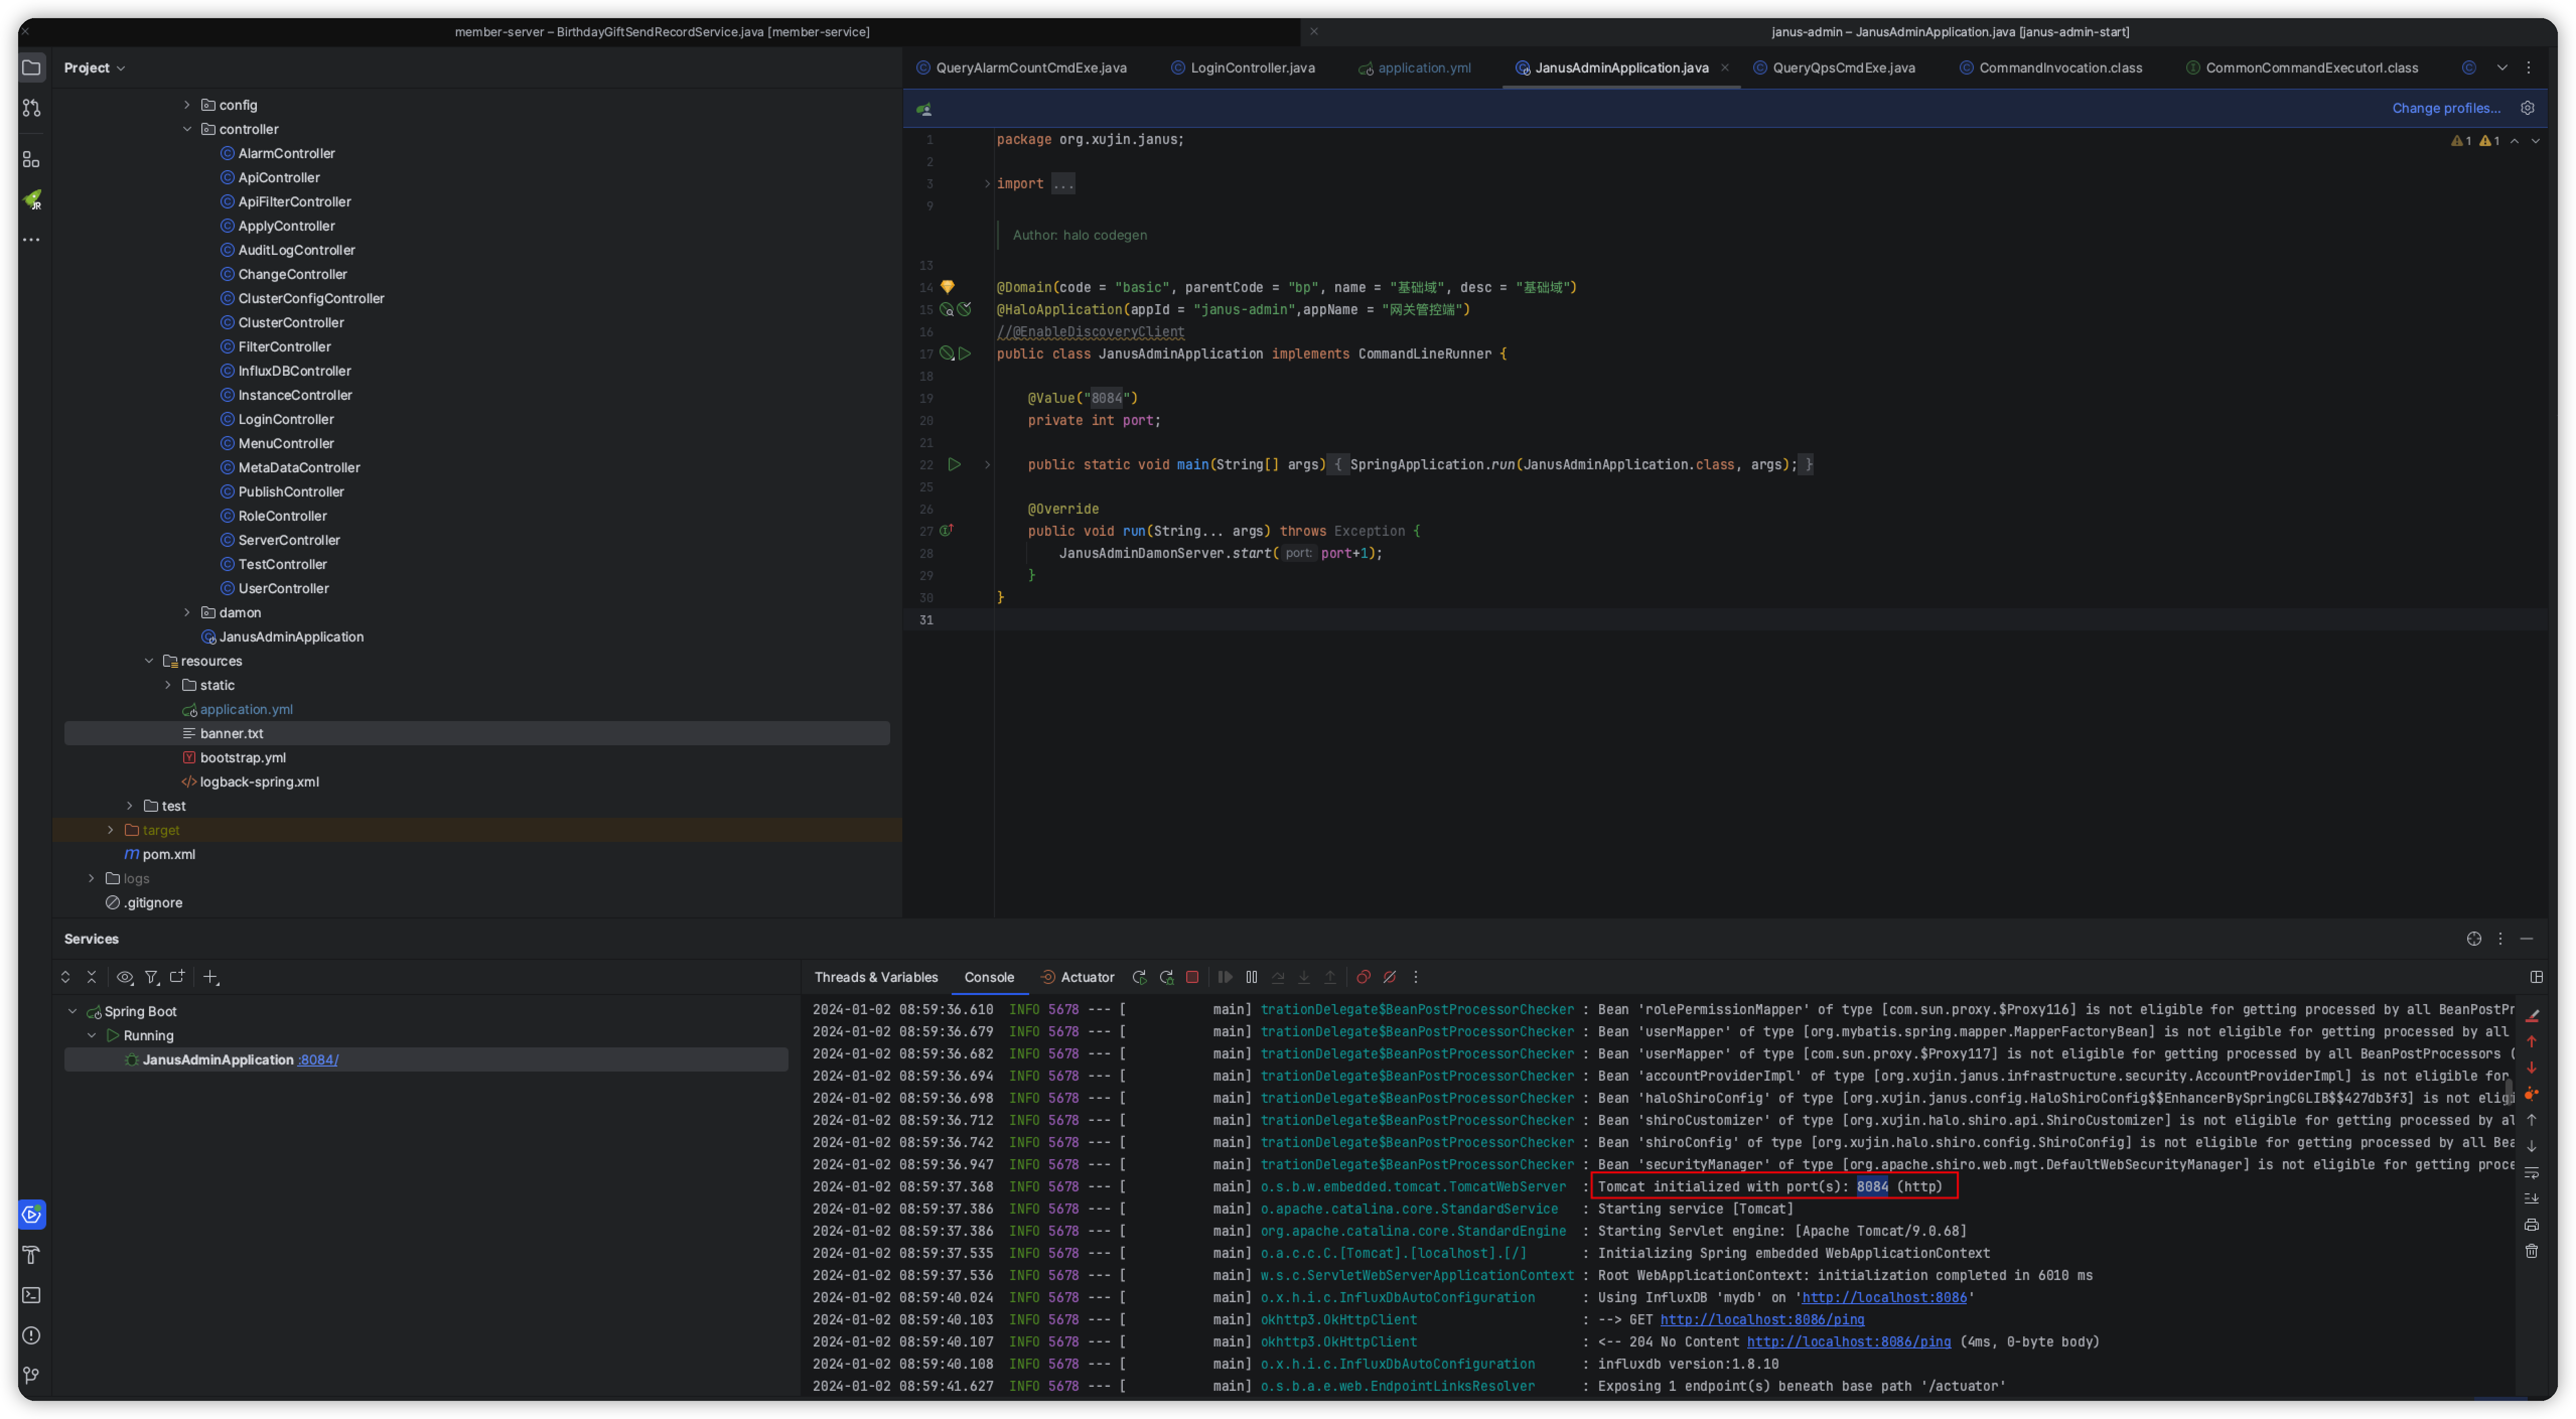This screenshot has height=1419, width=2576.
Task: Show more tool windows ellipsis
Action: coord(31,240)
